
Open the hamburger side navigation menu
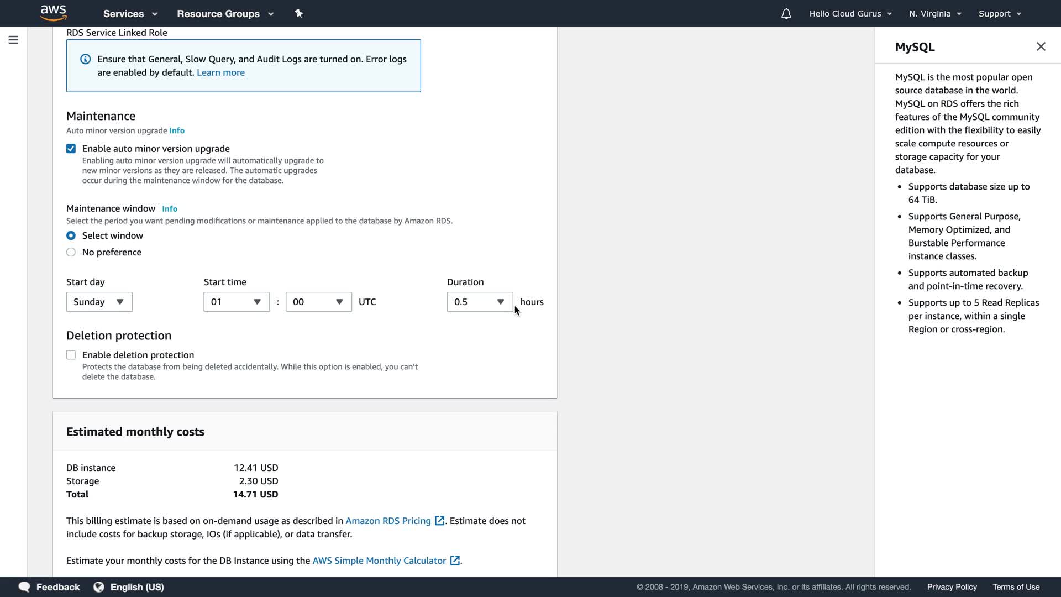[x=13, y=40]
